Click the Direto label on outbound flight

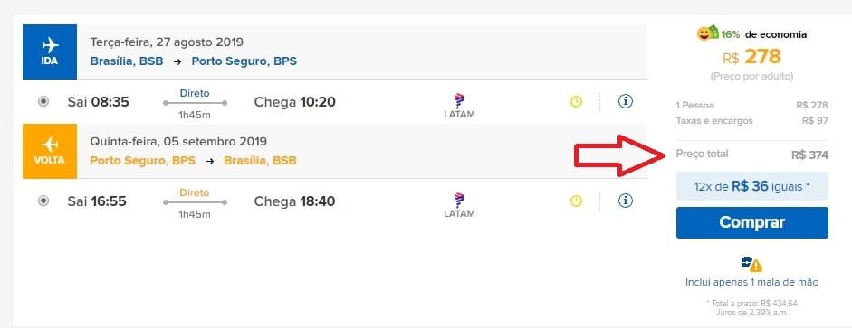[x=195, y=93]
